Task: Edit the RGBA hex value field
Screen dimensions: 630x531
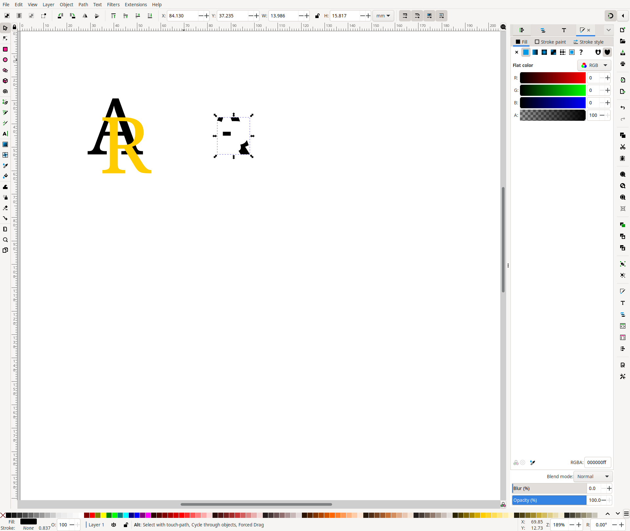Action: tap(597, 462)
